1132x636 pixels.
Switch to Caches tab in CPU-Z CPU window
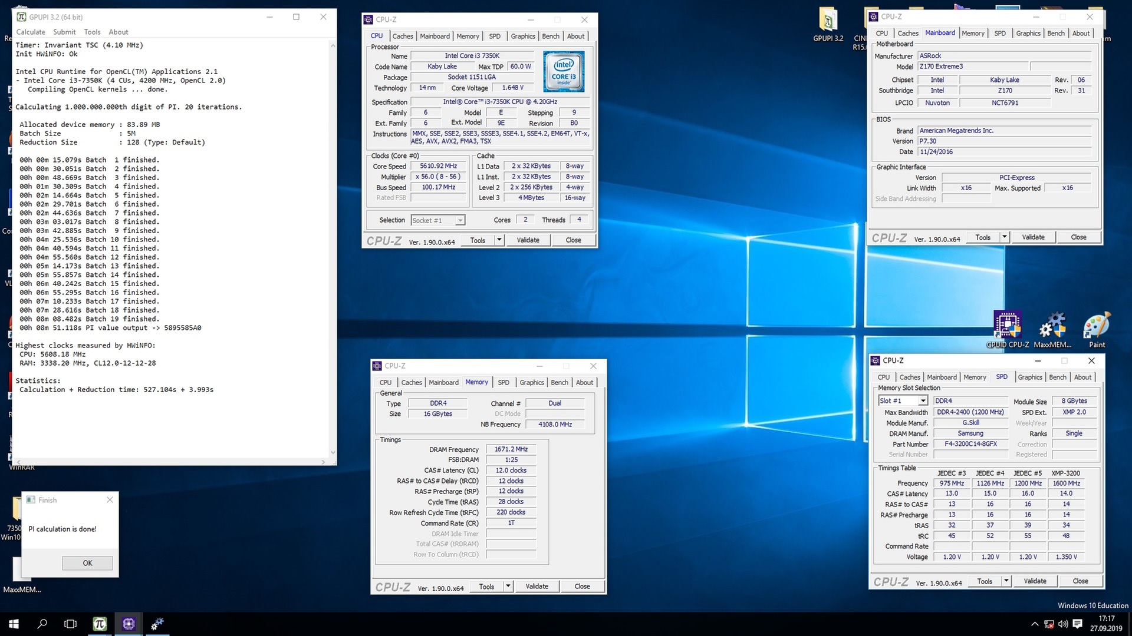tap(403, 36)
